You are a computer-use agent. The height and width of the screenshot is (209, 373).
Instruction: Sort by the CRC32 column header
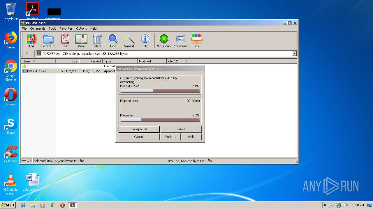pyautogui.click(x=177, y=61)
